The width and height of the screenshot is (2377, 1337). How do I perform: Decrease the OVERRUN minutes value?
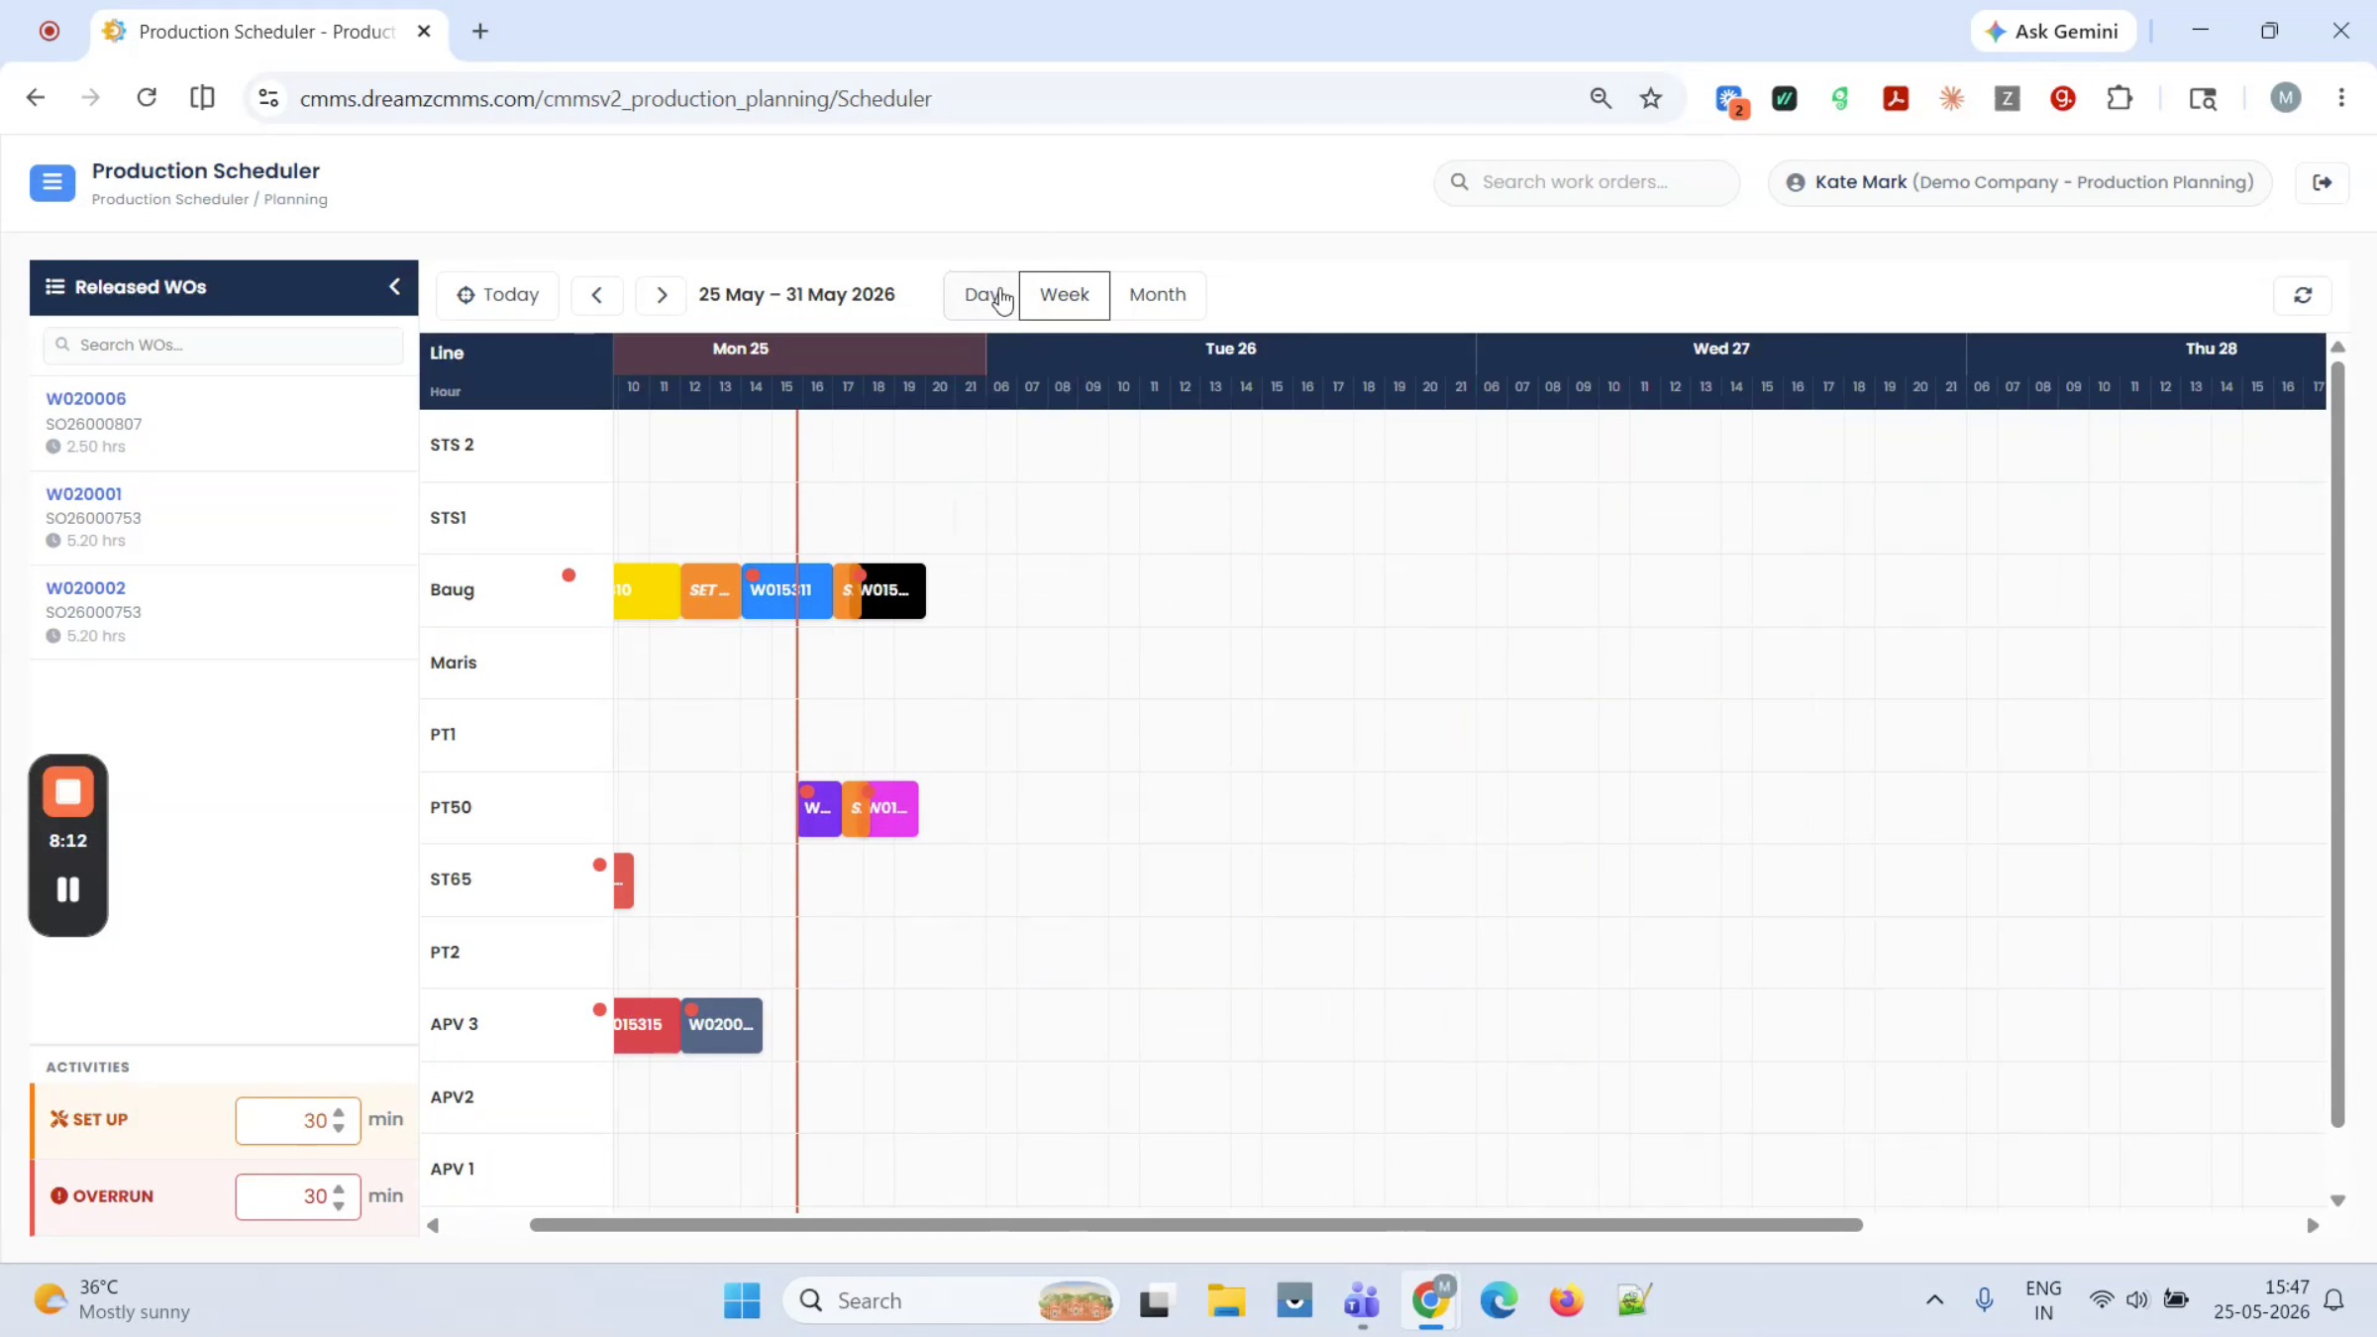[x=339, y=1204]
